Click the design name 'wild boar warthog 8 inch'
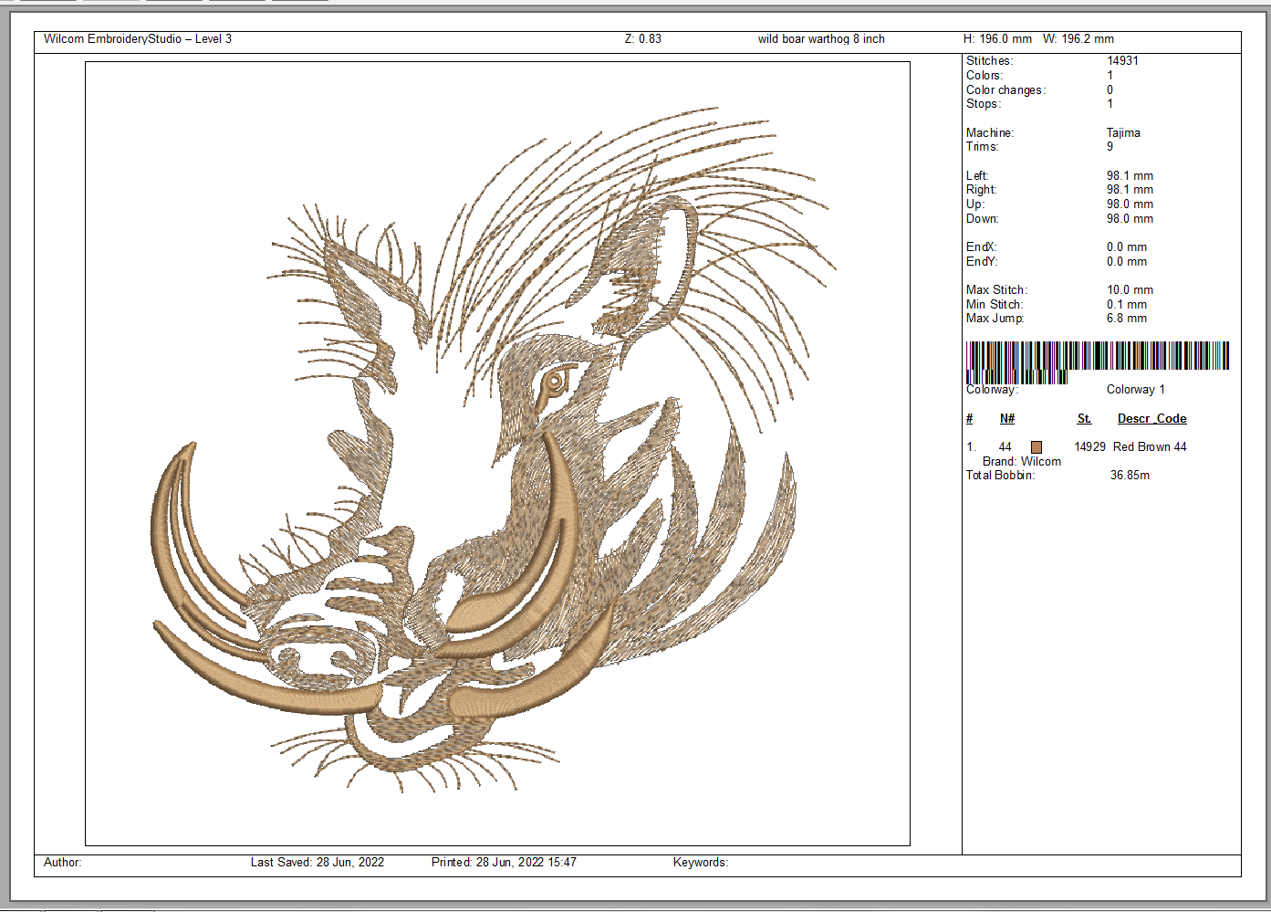The width and height of the screenshot is (1271, 912). [820, 39]
